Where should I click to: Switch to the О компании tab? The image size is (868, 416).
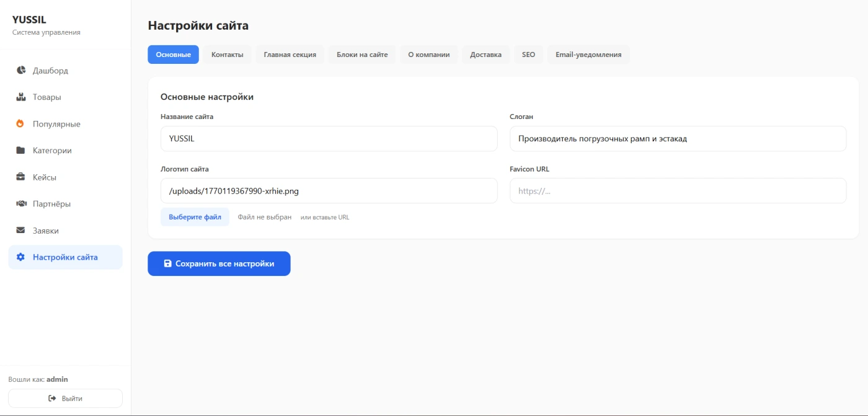tap(428, 55)
